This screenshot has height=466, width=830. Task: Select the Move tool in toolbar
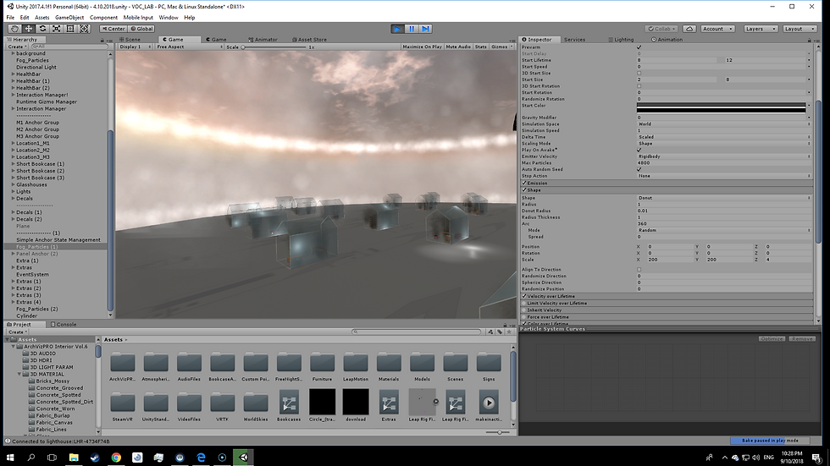29,29
